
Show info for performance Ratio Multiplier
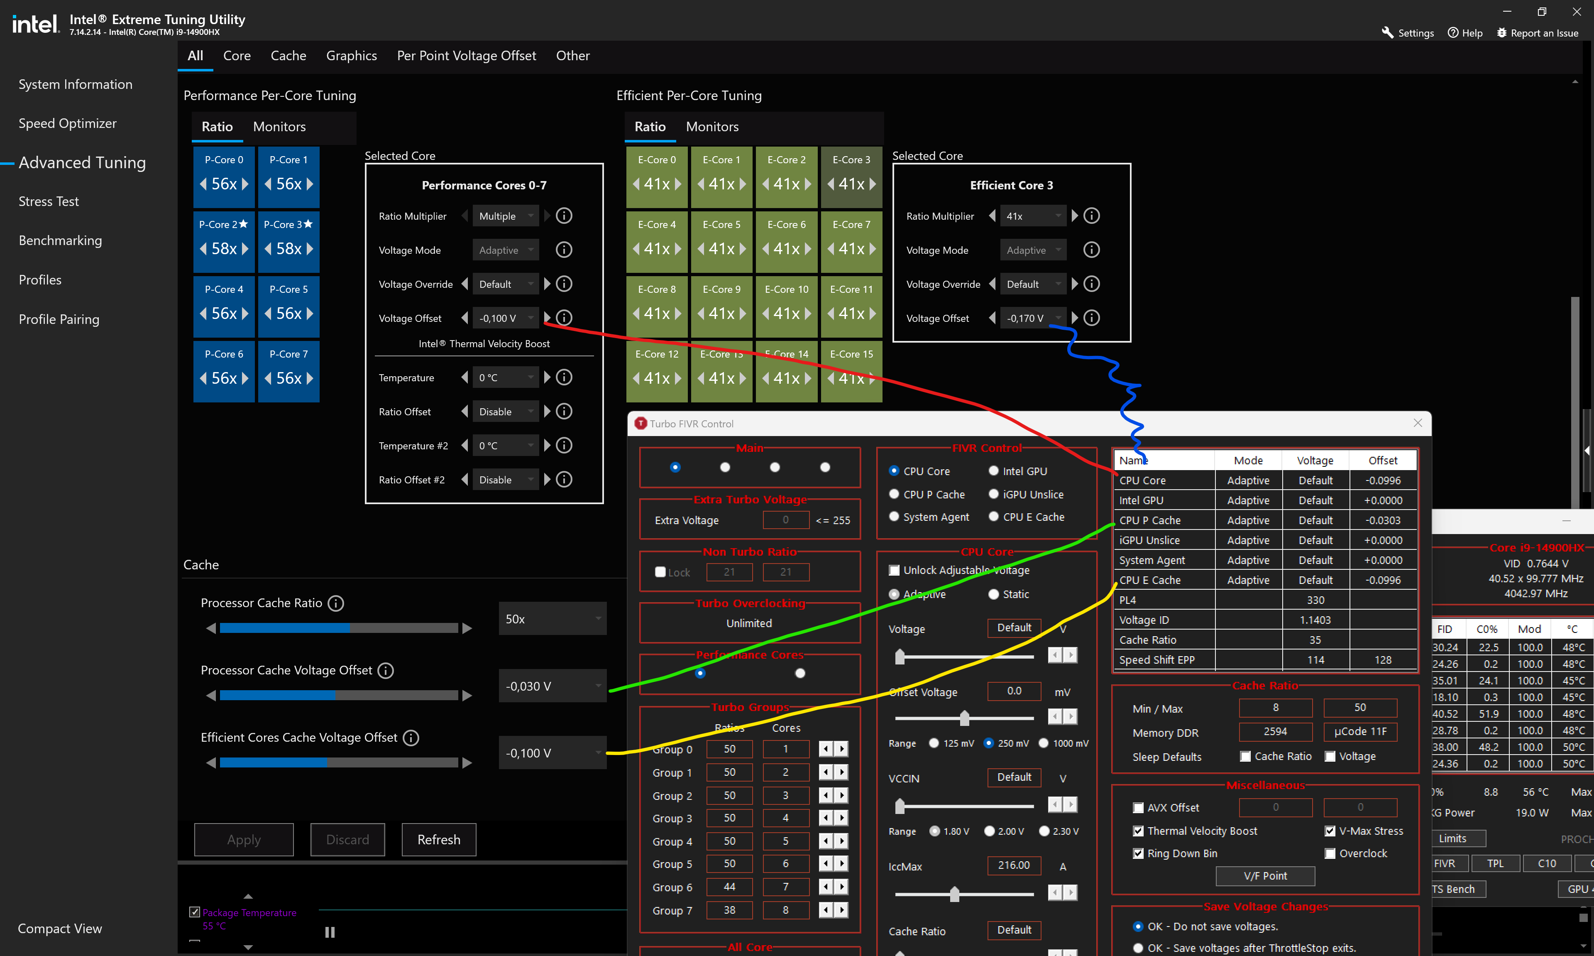click(x=564, y=216)
